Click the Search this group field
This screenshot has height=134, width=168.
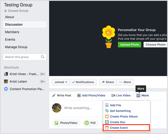pos(25,57)
